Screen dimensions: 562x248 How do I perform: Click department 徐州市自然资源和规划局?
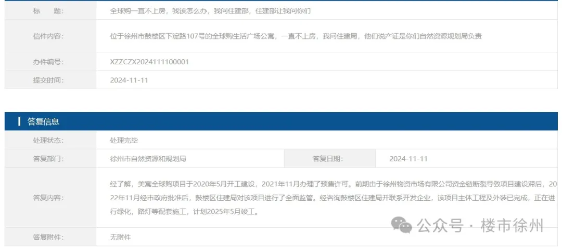148,159
